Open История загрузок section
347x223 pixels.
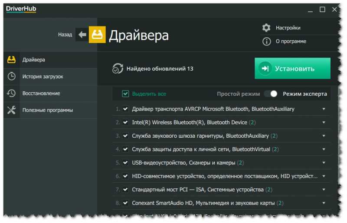tap(50, 77)
